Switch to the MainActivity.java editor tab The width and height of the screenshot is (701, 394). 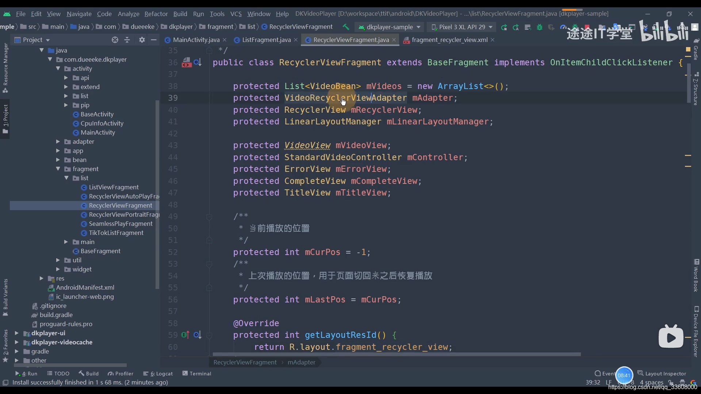click(x=196, y=40)
